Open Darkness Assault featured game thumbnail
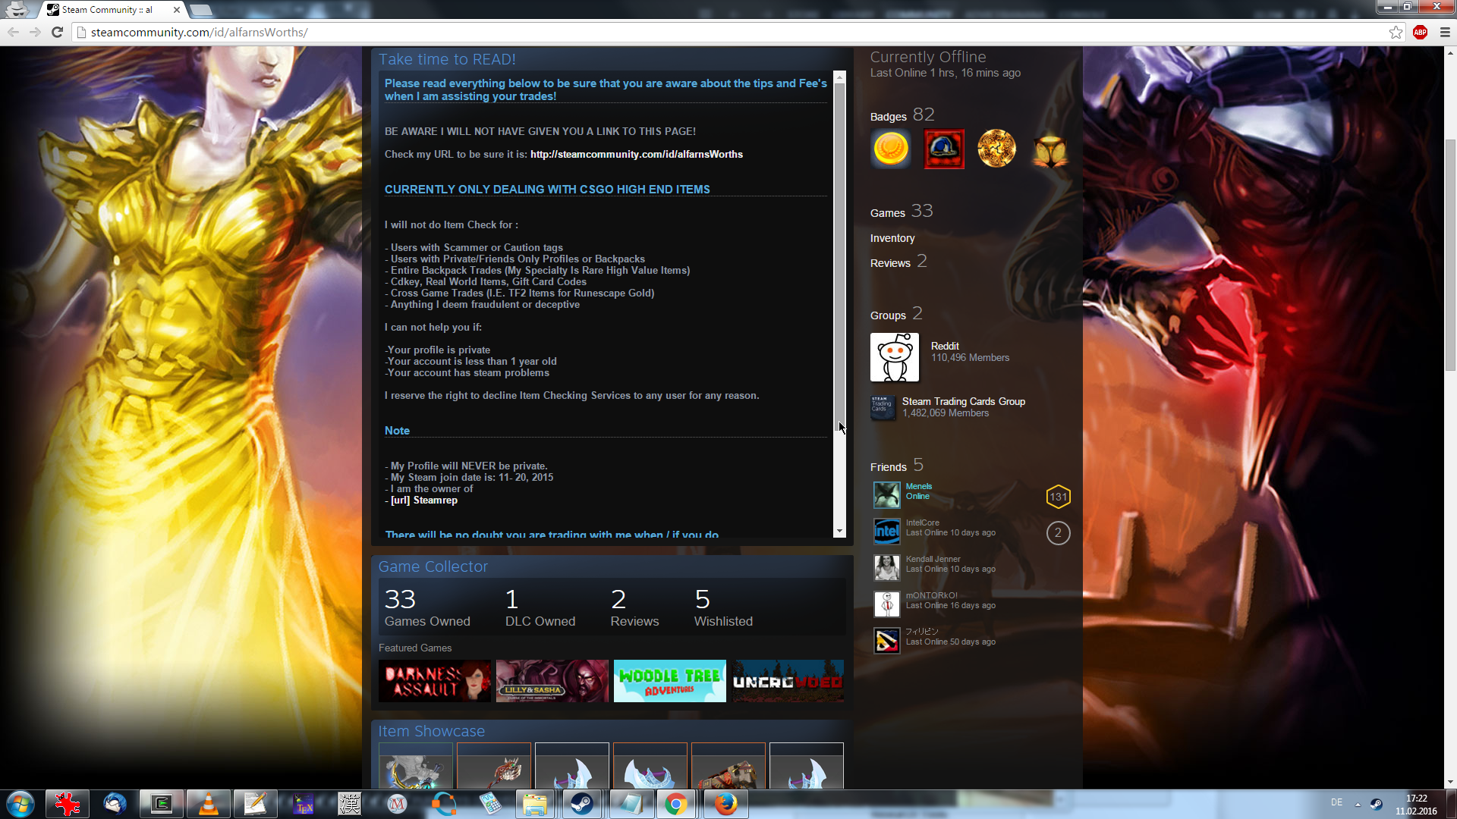1457x819 pixels. [434, 681]
